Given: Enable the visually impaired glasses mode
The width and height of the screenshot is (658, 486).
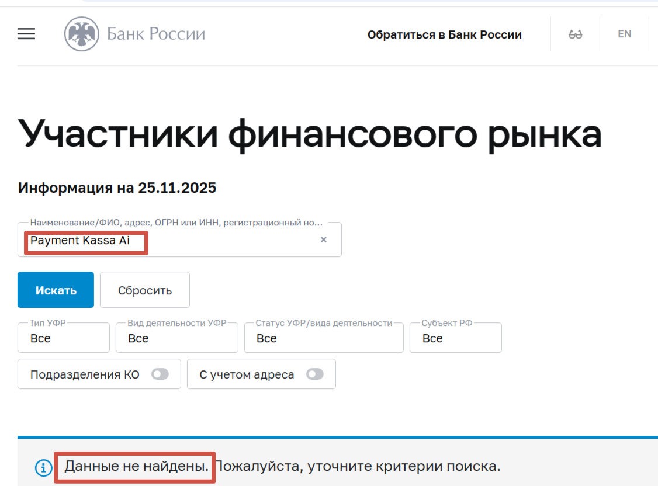Looking at the screenshot, I should coord(576,34).
